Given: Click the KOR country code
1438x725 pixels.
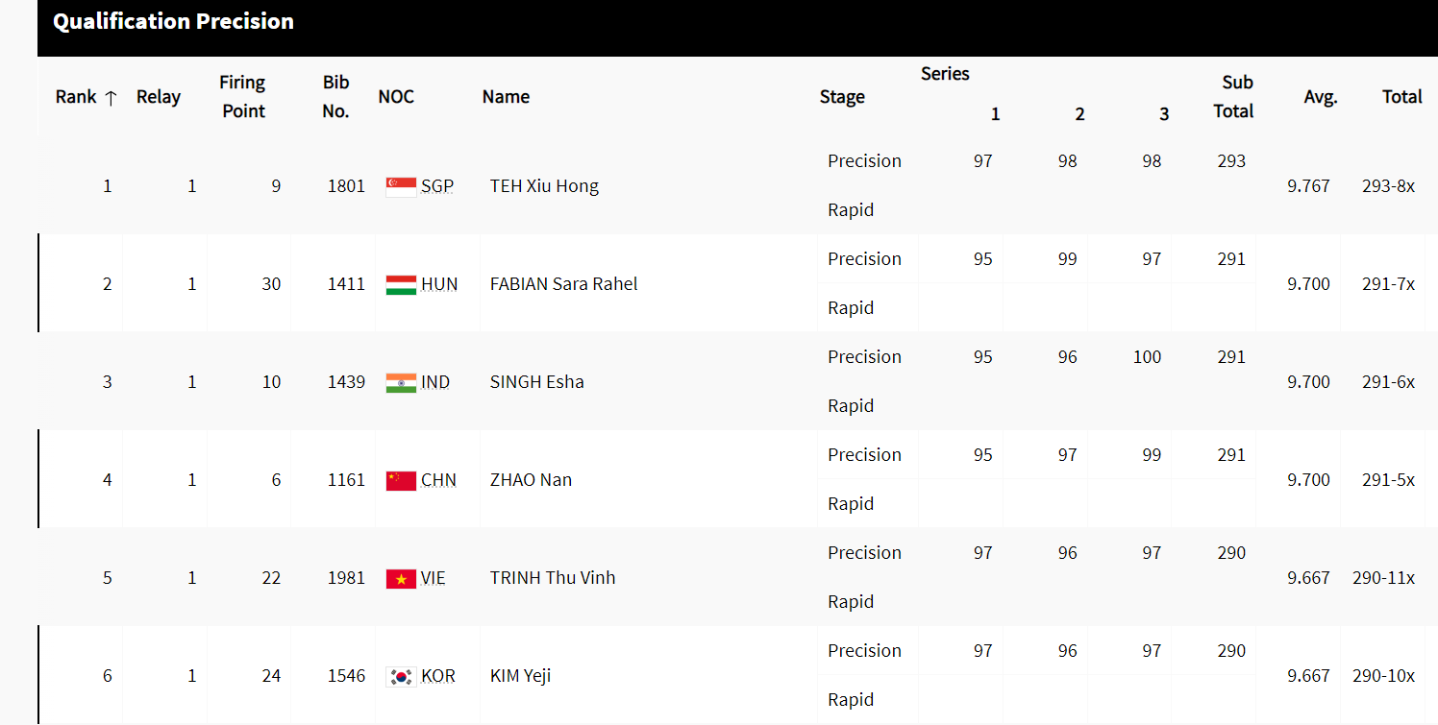Looking at the screenshot, I should pyautogui.click(x=438, y=676).
